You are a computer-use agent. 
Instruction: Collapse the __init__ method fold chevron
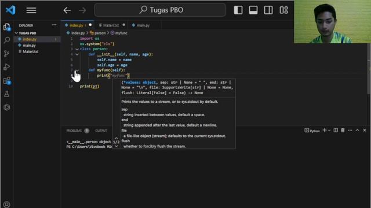pos(77,54)
